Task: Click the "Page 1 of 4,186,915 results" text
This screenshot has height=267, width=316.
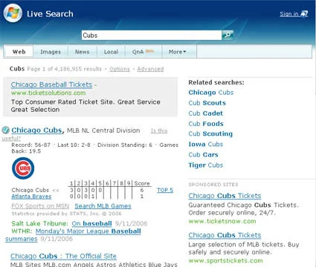Action: [65, 69]
